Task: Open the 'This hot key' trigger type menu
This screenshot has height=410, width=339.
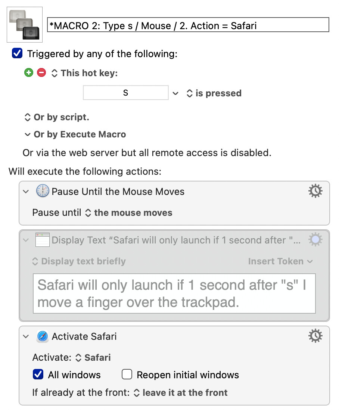Action: 84,73
